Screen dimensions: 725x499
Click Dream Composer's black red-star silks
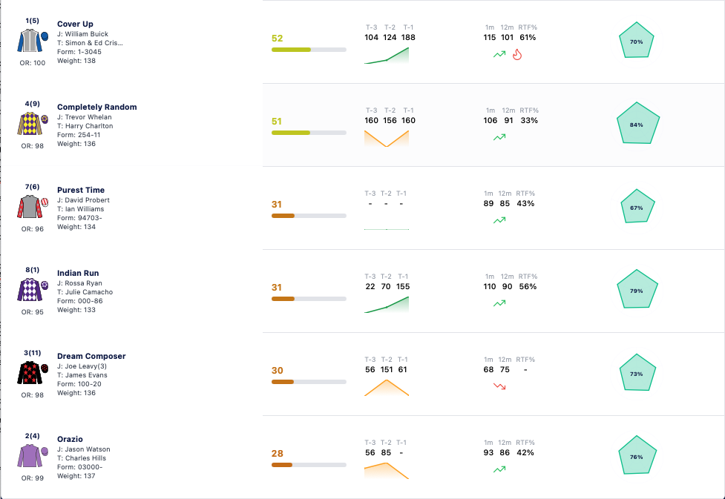click(33, 373)
